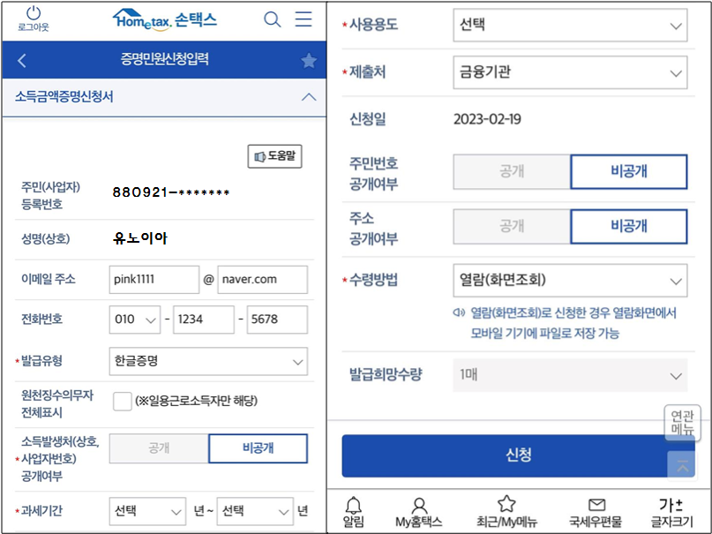The width and height of the screenshot is (712, 534).
Task: Tap the scroll-to-top arrow button
Action: coord(679,466)
